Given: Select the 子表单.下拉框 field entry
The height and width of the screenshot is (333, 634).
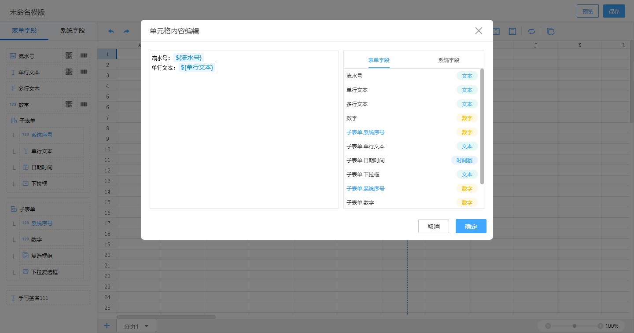Looking at the screenshot, I should tap(364, 174).
